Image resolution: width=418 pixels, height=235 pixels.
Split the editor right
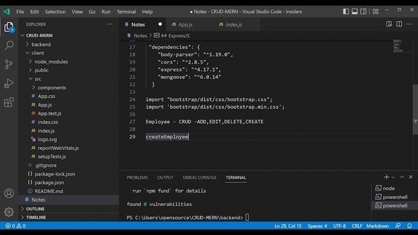click(399, 24)
